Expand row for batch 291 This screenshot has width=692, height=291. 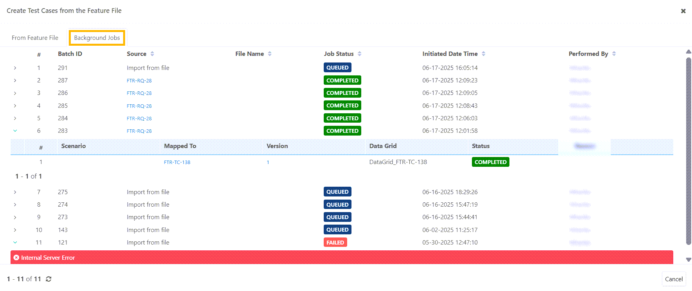15,68
